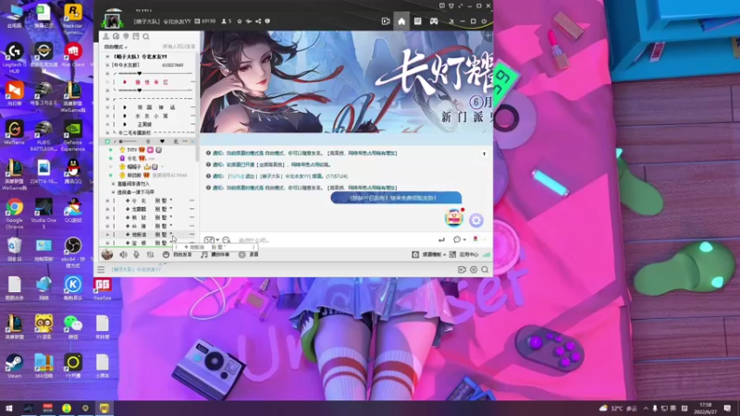Open the 自由模式 mode dropdown
This screenshot has height=416, width=740.
click(116, 47)
